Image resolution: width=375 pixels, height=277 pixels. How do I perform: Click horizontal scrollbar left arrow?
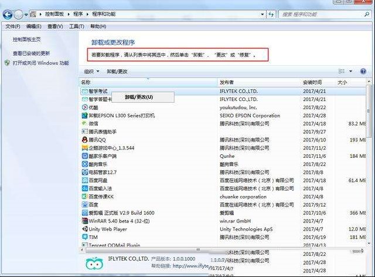[82, 250]
